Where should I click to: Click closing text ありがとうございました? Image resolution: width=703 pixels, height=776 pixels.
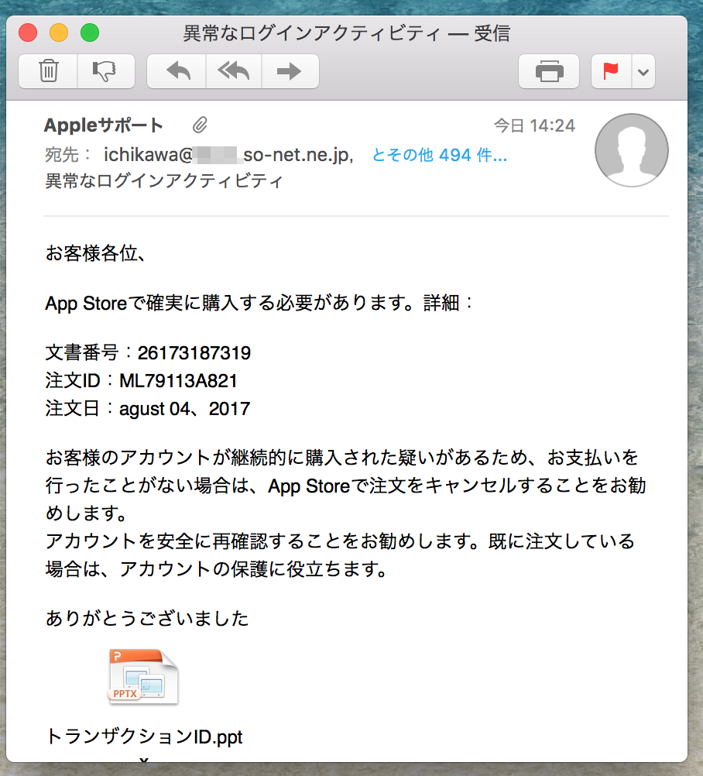click(x=147, y=619)
